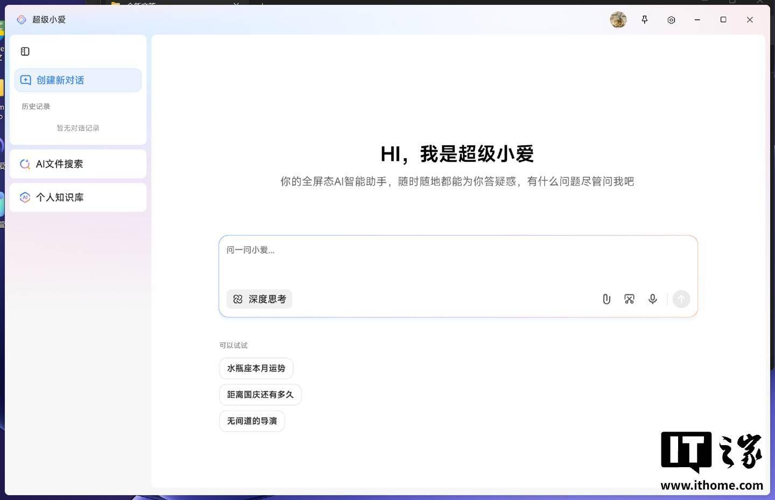Click the 历史记录 history label
The image size is (775, 500).
coord(36,107)
